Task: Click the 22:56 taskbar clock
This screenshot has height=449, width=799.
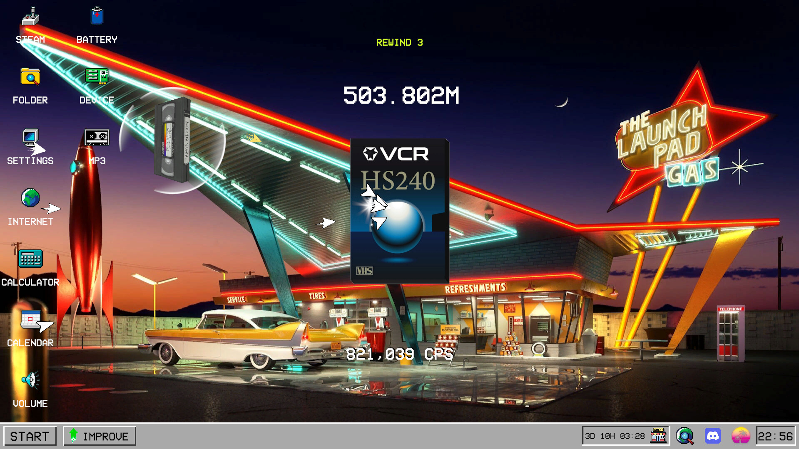Action: coord(775,436)
